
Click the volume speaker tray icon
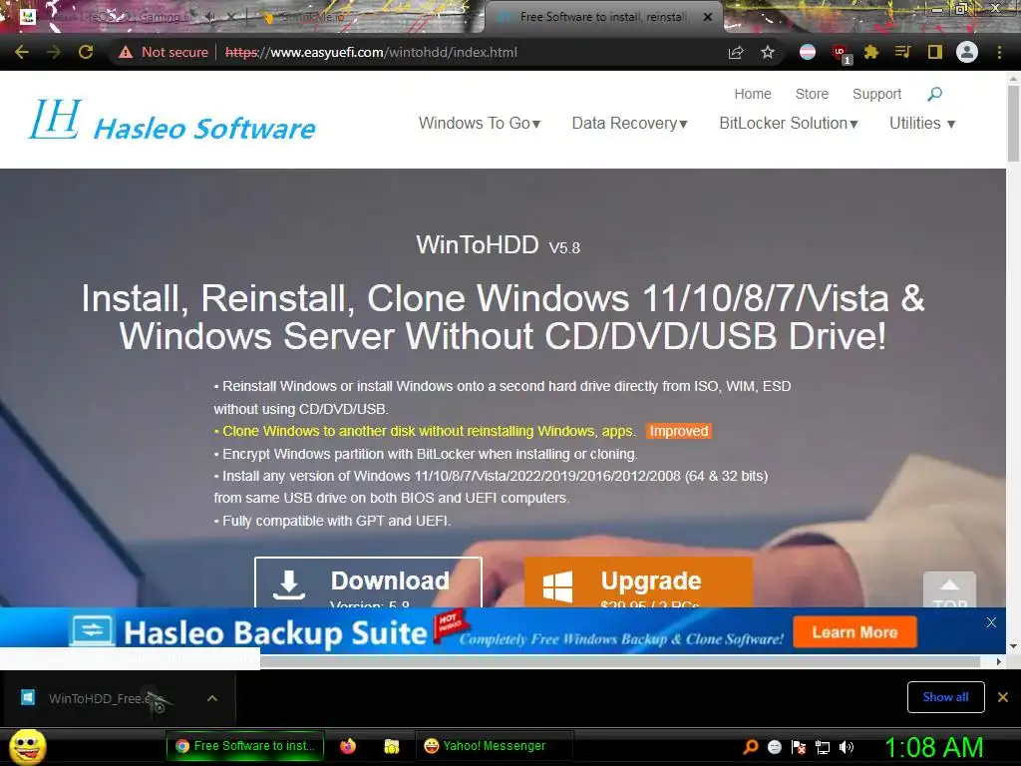(x=847, y=746)
